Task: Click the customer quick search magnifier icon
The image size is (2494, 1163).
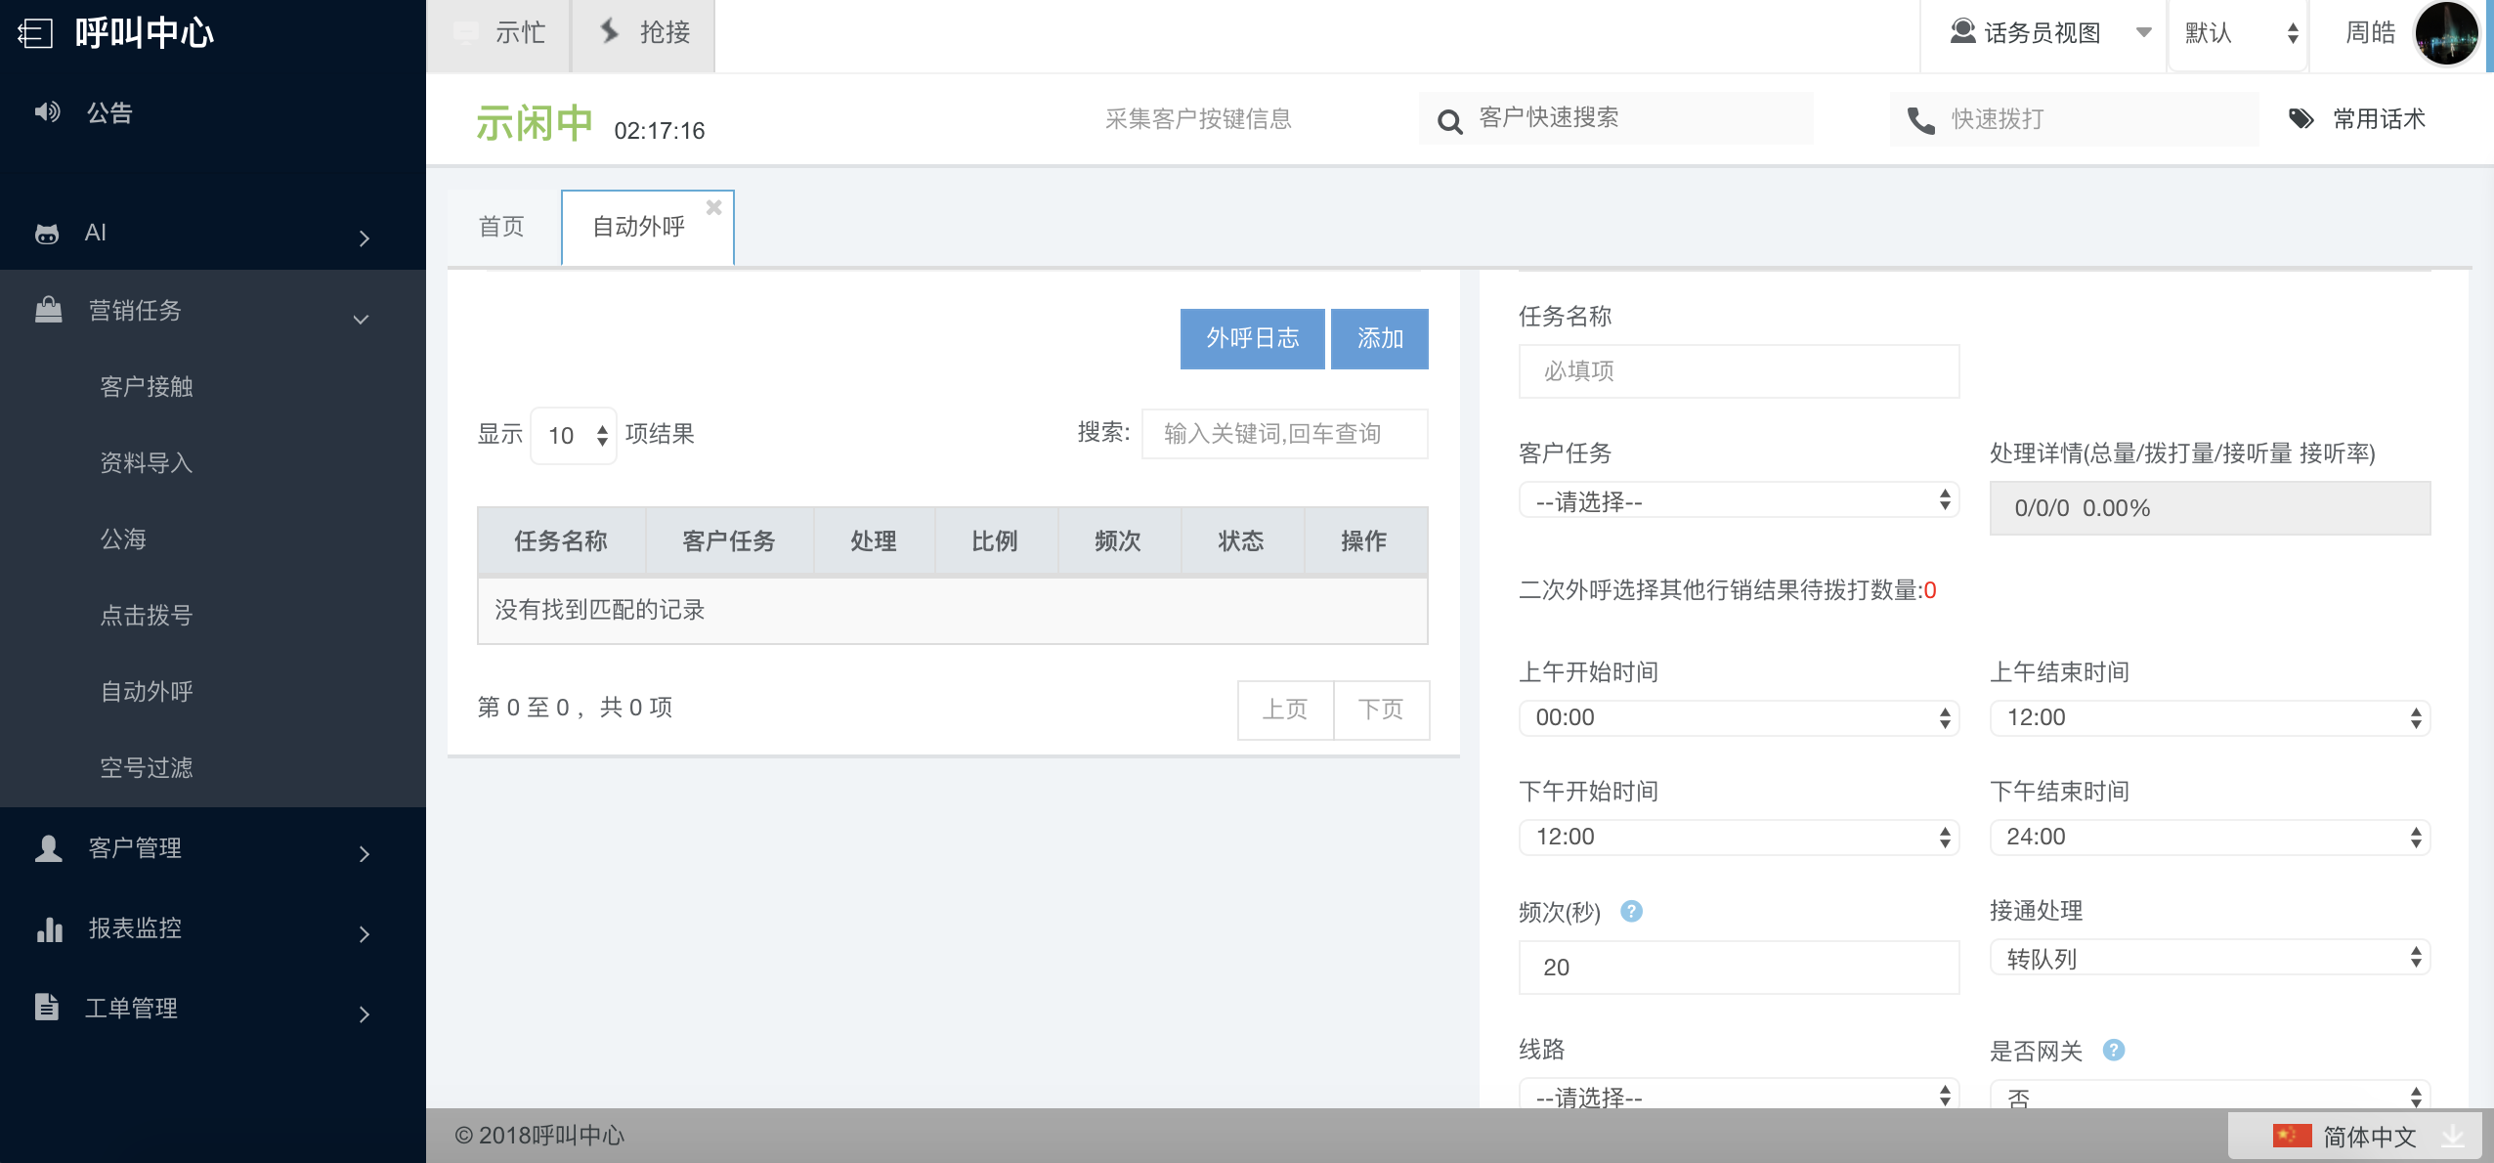Action: [1450, 121]
